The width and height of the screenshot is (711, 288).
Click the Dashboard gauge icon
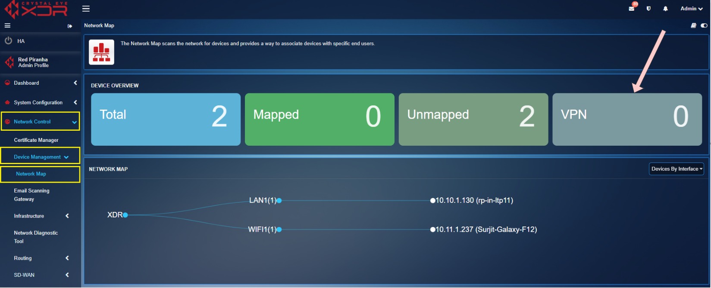pyautogui.click(x=7, y=83)
